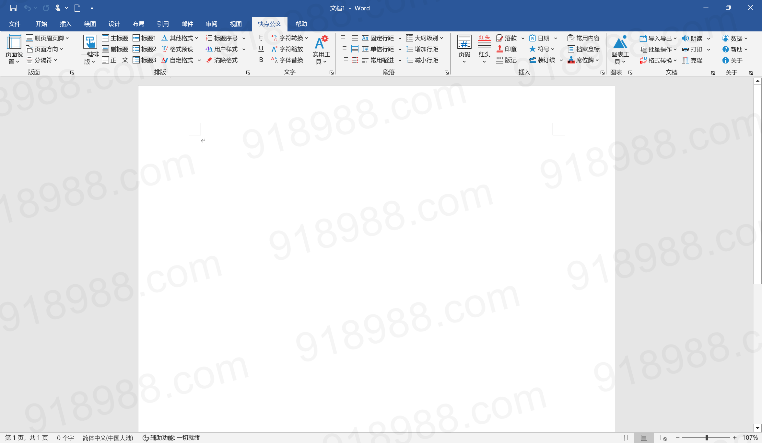Click 增加行距 increase line spacing
This screenshot has width=762, height=443.
422,49
